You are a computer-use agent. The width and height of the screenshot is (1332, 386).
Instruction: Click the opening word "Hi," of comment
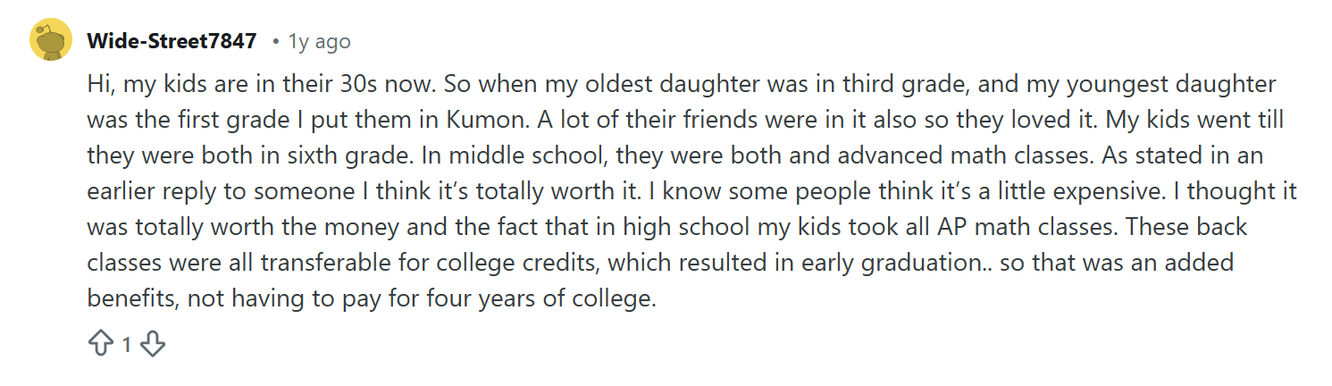pyautogui.click(x=101, y=85)
